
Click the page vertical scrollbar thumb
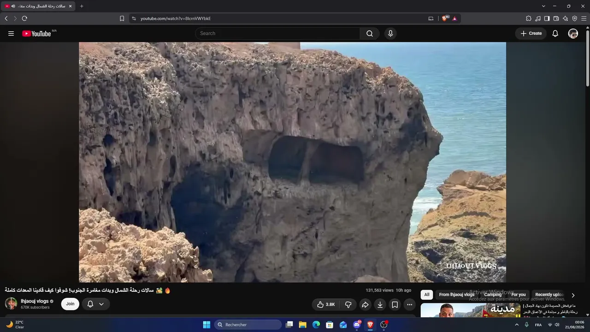pyautogui.click(x=588, y=58)
